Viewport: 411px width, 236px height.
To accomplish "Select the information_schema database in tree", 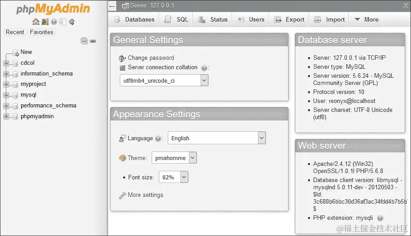I will click(46, 74).
